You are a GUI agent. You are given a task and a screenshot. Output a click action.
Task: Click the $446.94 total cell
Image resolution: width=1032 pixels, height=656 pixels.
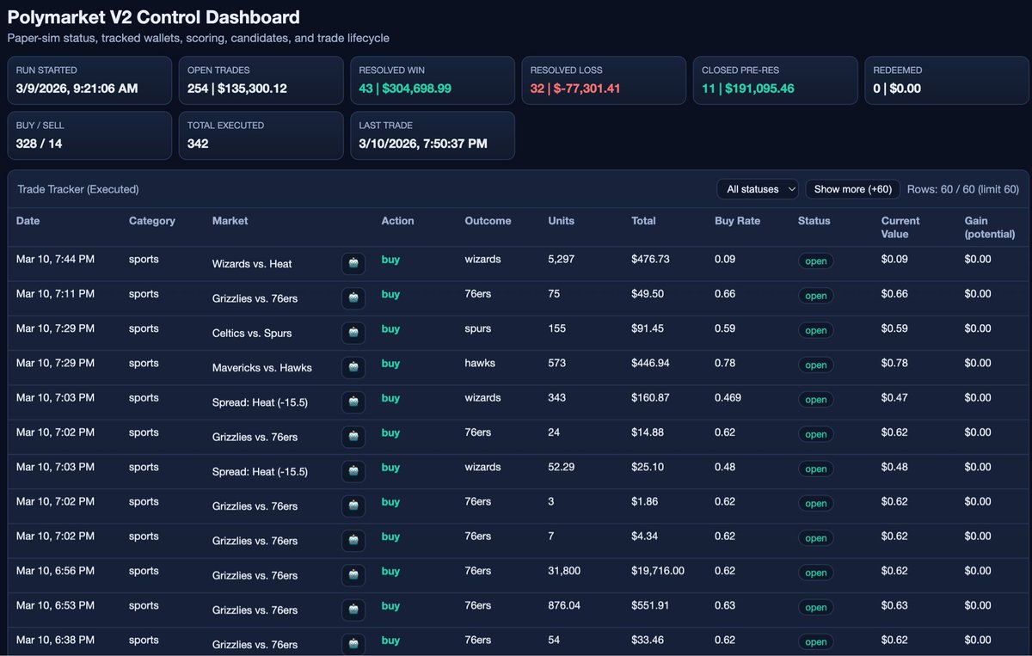(x=650, y=363)
